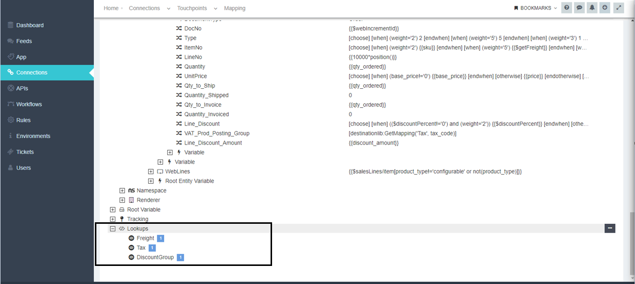This screenshot has height=284, width=635.
Task: Open the Touchpoints menu
Action: [x=197, y=8]
